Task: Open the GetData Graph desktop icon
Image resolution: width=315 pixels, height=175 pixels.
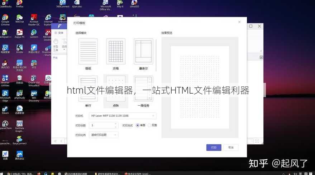Action: [x=19, y=126]
